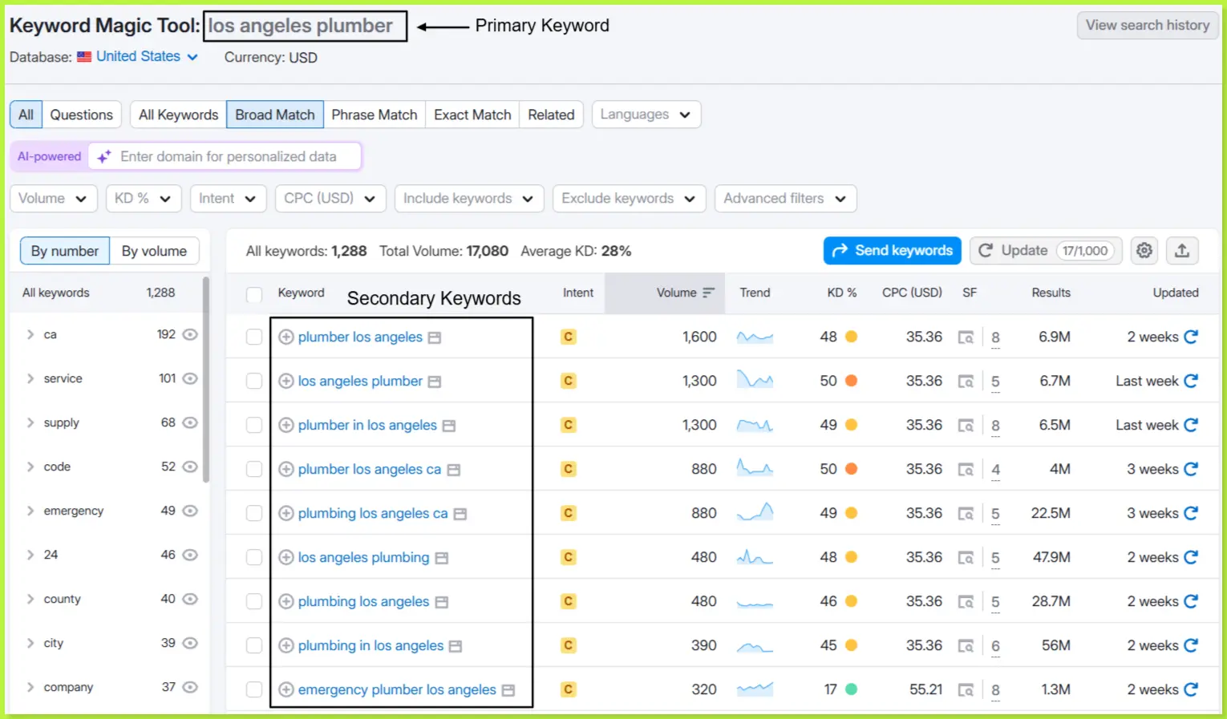Image resolution: width=1227 pixels, height=719 pixels.
Task: Click the United States flag icon
Action: pyautogui.click(x=84, y=57)
